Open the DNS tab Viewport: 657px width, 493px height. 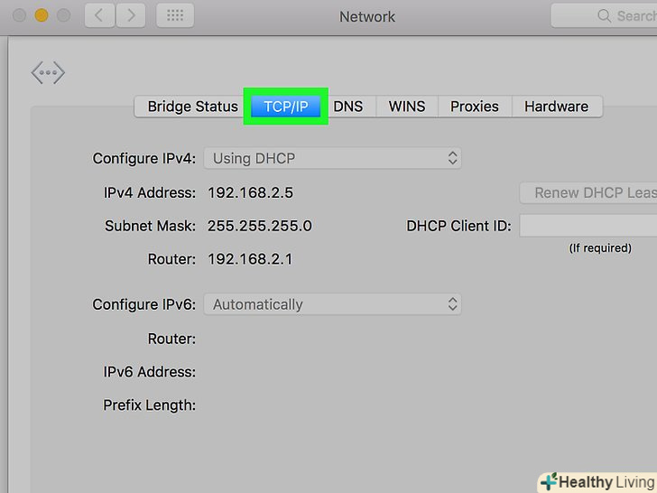(347, 107)
